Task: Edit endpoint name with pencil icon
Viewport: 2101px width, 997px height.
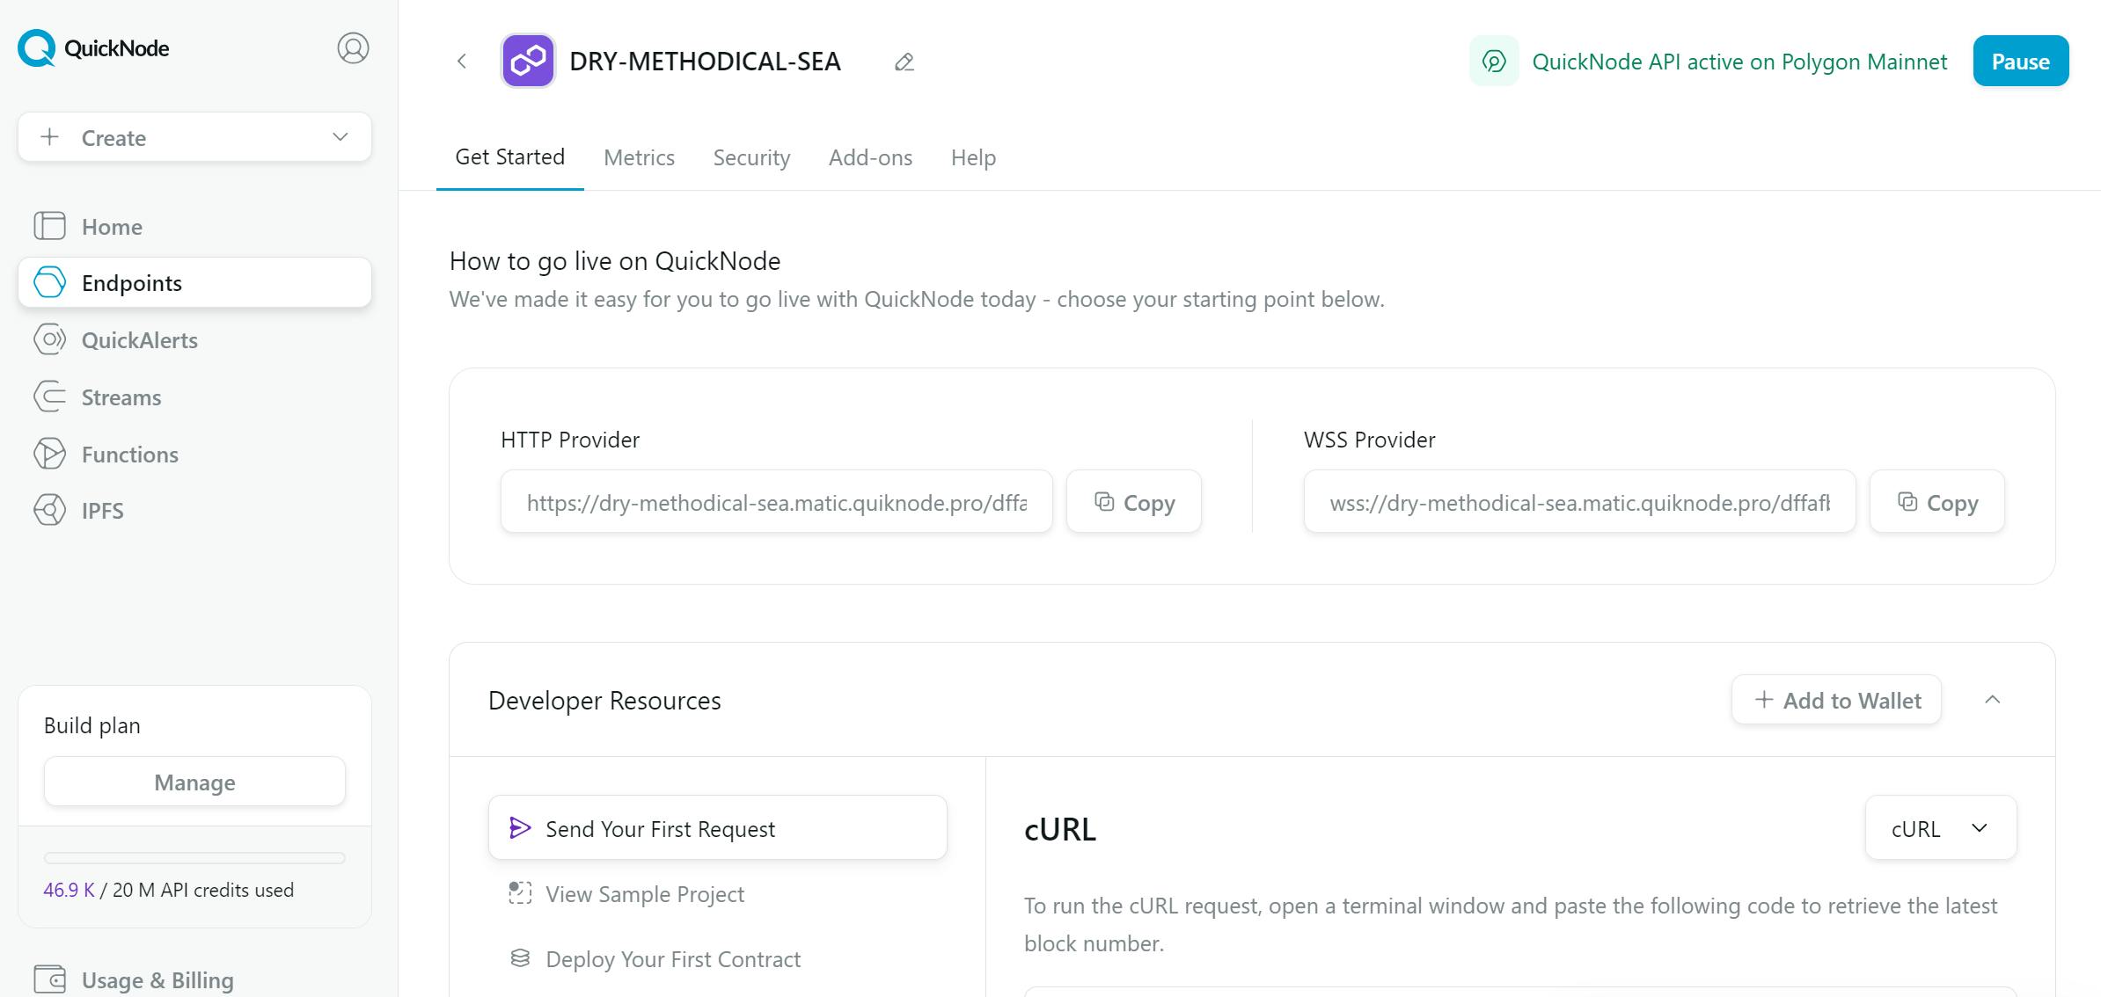Action: pos(904,62)
